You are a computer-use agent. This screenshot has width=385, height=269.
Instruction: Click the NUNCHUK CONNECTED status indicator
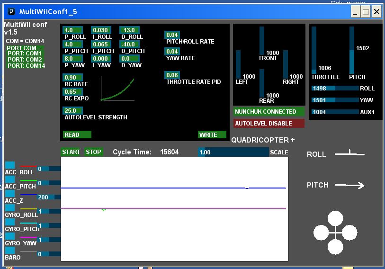pyautogui.click(x=269, y=111)
